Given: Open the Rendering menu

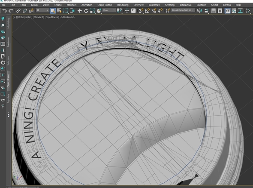Looking at the screenshot, I should pyautogui.click(x=123, y=5).
